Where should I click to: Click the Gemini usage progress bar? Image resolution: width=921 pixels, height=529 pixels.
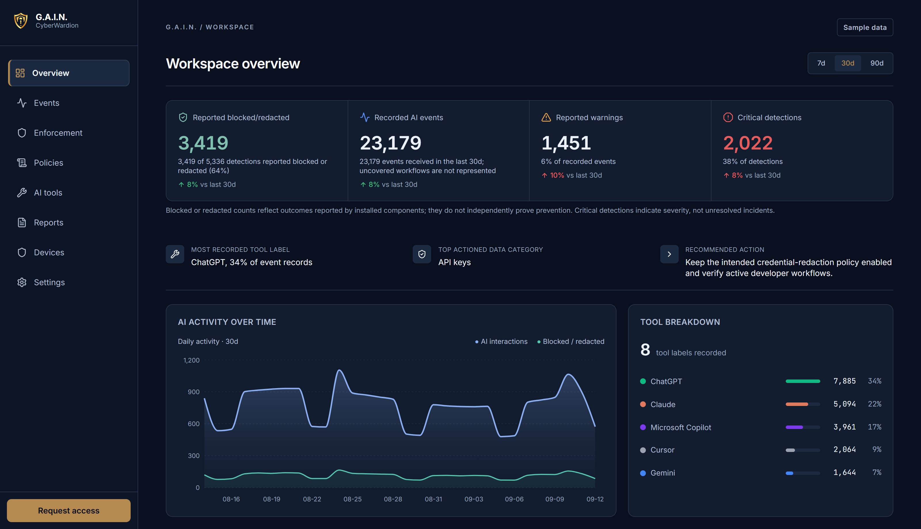pyautogui.click(x=803, y=473)
